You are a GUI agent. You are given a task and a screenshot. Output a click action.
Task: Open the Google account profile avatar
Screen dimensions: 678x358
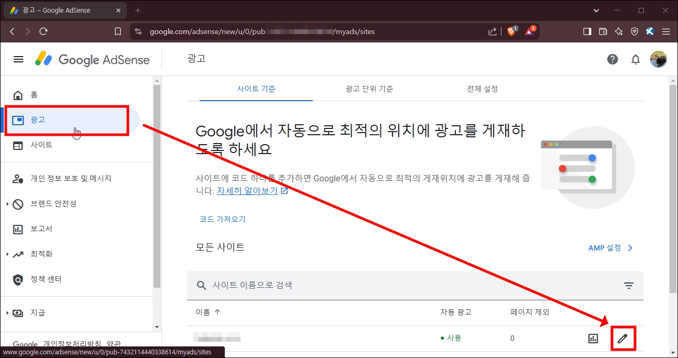point(659,59)
